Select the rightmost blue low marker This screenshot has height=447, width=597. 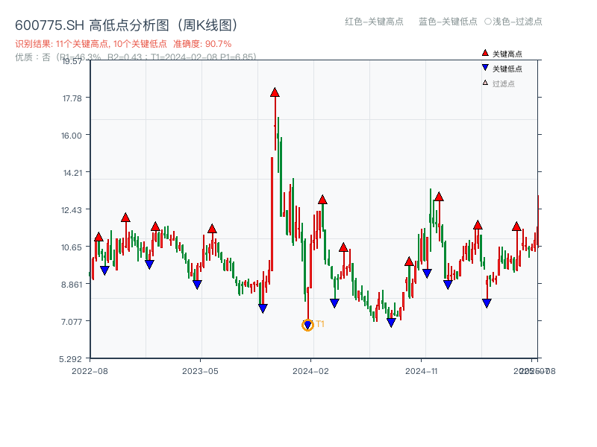click(x=487, y=303)
